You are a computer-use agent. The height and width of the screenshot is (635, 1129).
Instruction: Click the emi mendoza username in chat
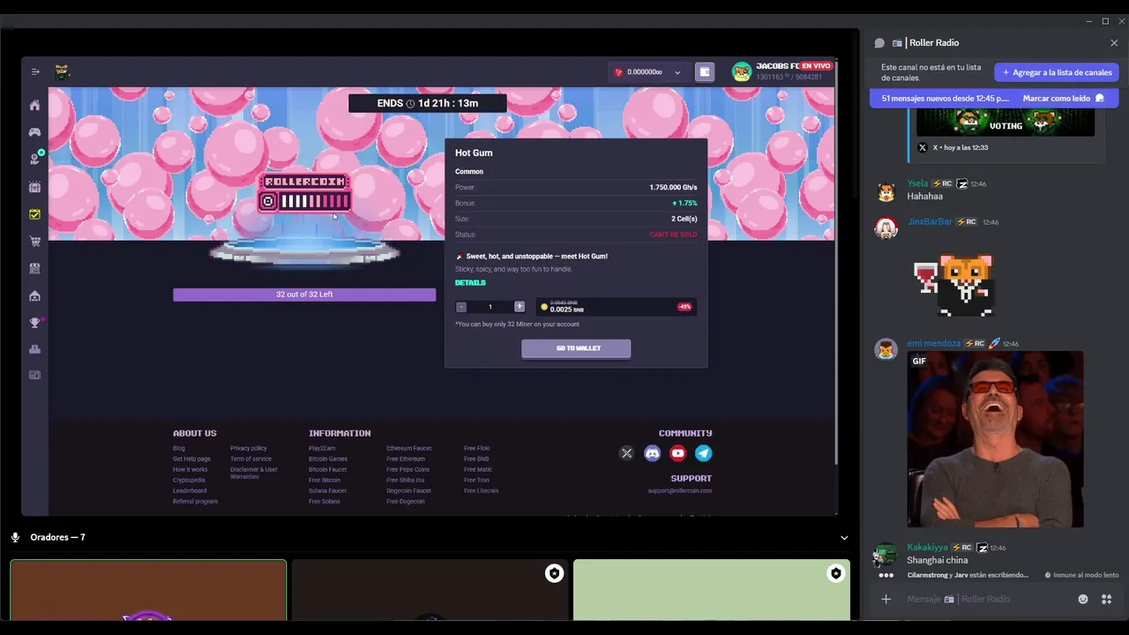click(x=934, y=343)
